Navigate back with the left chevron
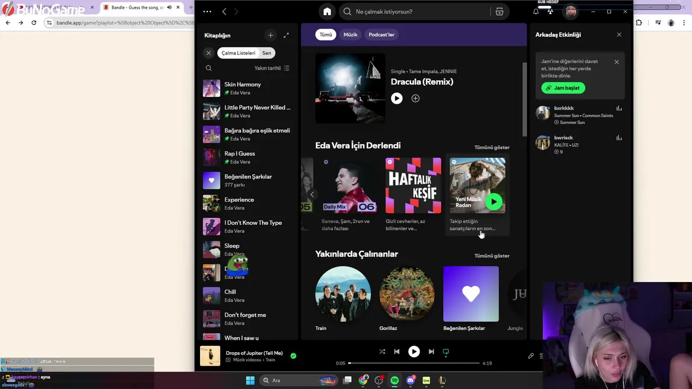 pos(224,11)
